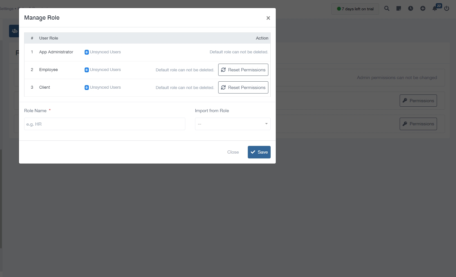Click the upper Permissions button behind dialog
Screen dimensions: 456x277
coord(418,101)
